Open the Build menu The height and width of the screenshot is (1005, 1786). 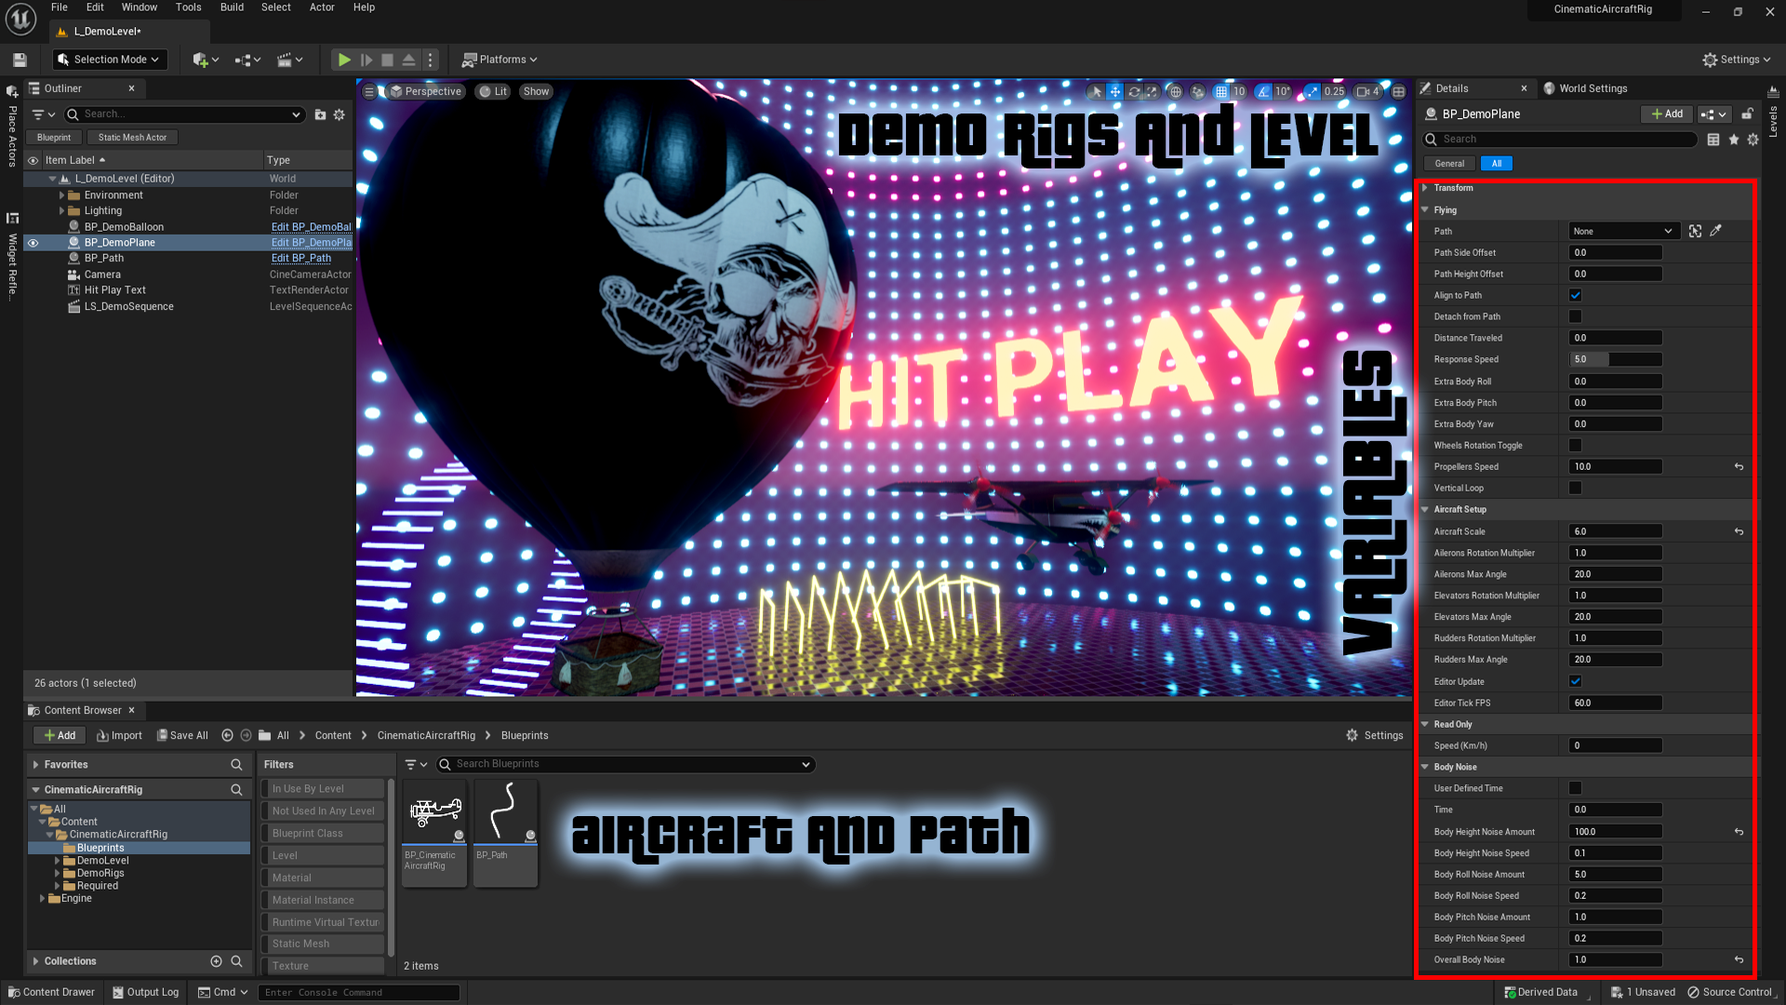click(232, 7)
